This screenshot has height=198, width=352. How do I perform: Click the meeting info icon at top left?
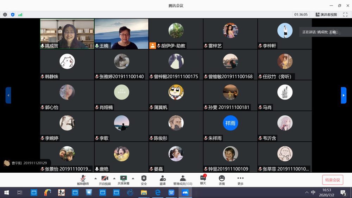point(5,15)
